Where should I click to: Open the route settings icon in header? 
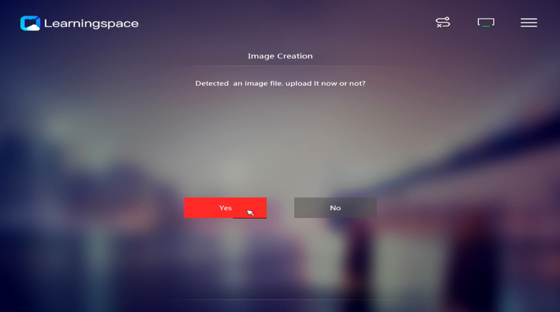(443, 22)
